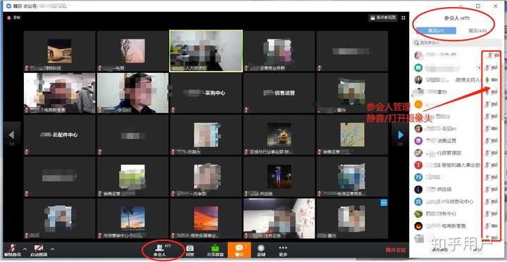Open the orange 聊天 chat button
This screenshot has height=262, width=507.
pyautogui.click(x=239, y=250)
